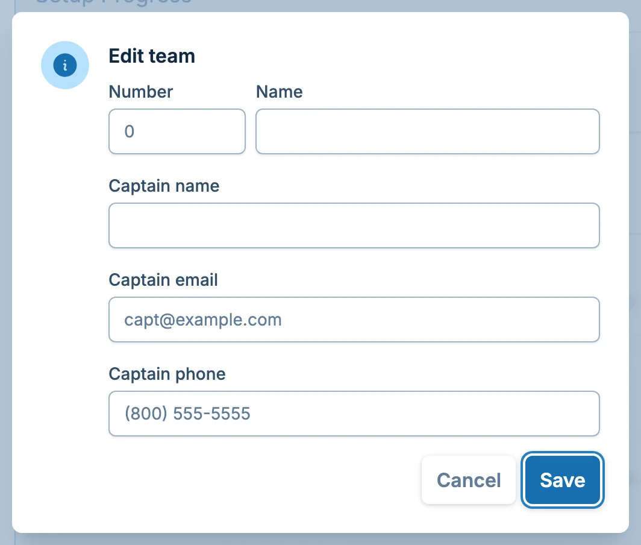Click faded Setup Progress text behind dialog
The height and width of the screenshot is (545, 641).
114,3
